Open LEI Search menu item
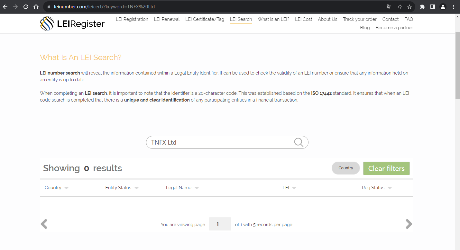The height and width of the screenshot is (250, 460). (x=241, y=19)
